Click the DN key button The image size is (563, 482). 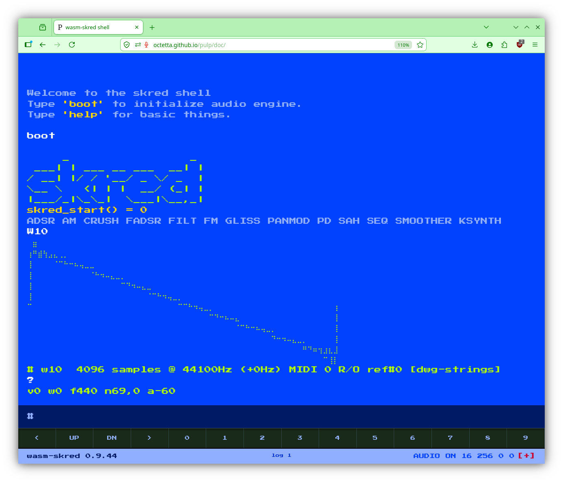[112, 438]
